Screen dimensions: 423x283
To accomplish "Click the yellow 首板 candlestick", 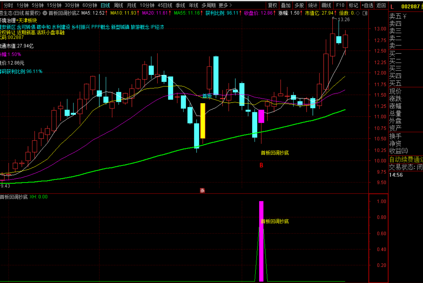I will [203, 121].
